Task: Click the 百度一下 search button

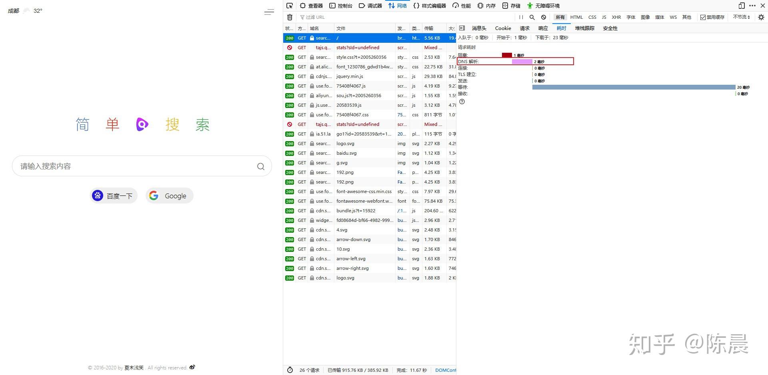Action: pos(114,196)
